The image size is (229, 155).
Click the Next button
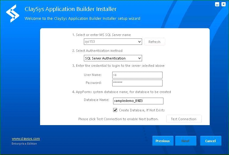tap(186, 141)
